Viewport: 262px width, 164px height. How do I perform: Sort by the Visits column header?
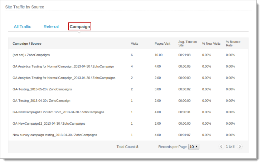[135, 44]
